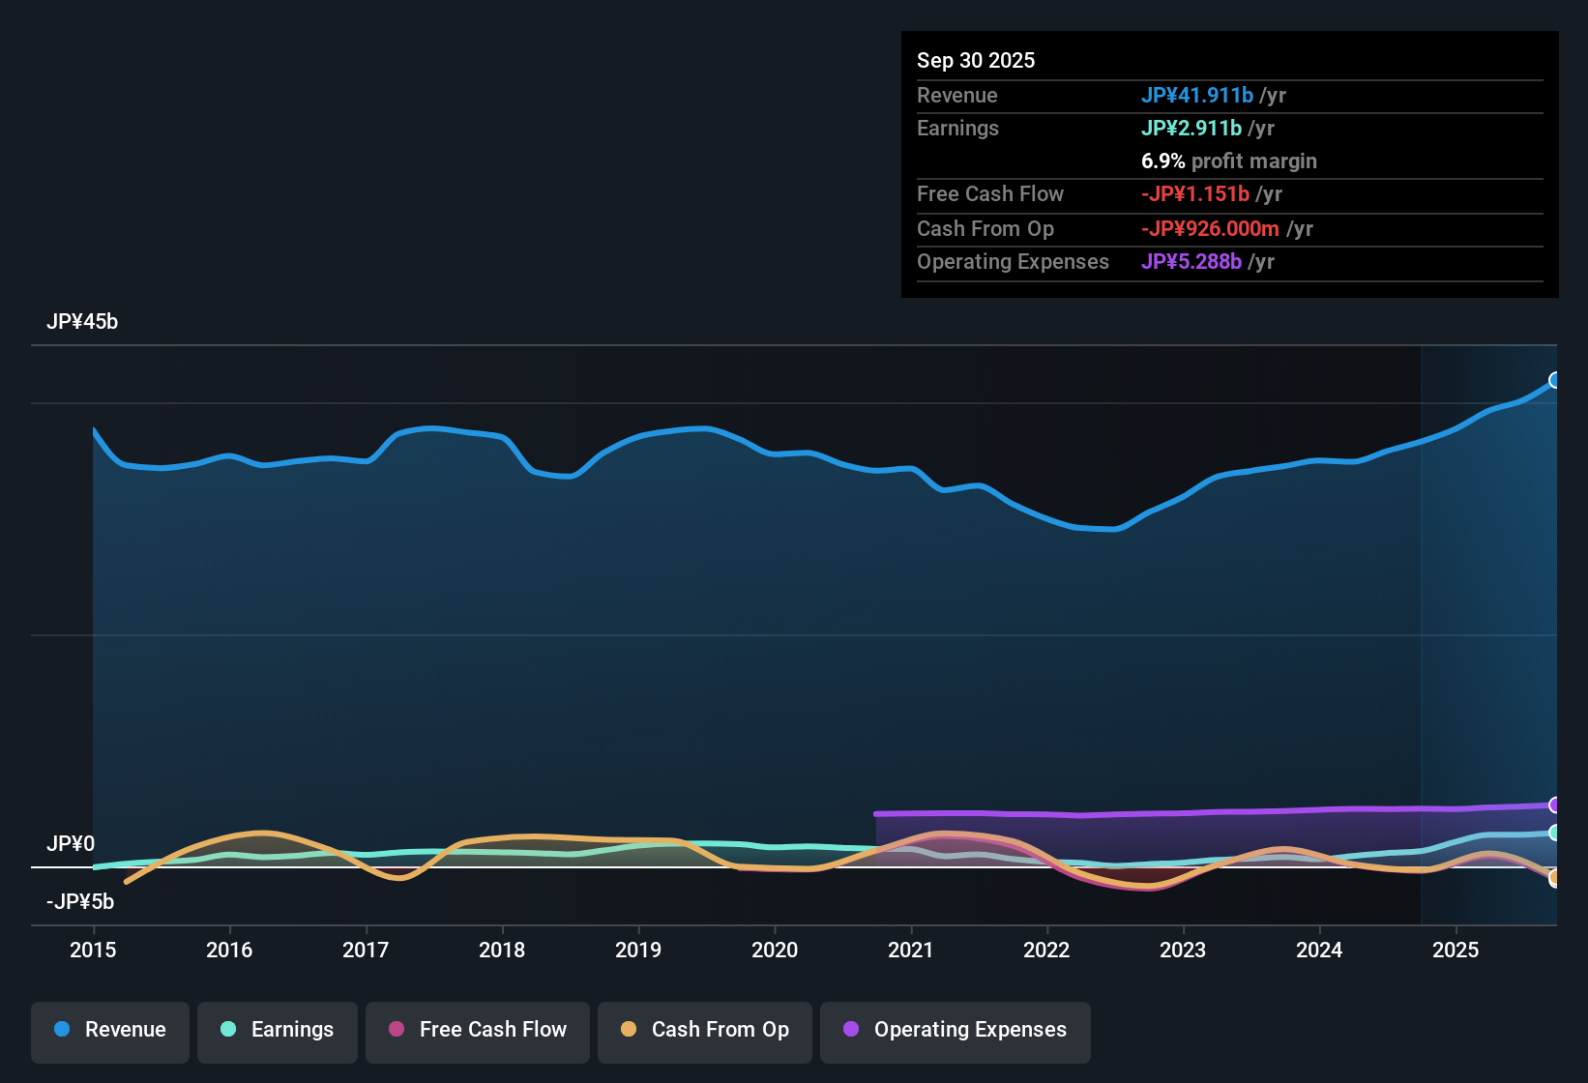The width and height of the screenshot is (1588, 1083).
Task: Click the JP¥41.911b Revenue value
Action: (1198, 96)
